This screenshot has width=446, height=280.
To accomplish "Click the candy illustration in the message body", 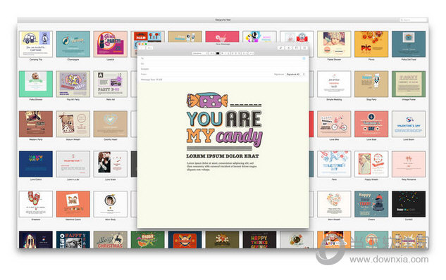I will point(207,100).
